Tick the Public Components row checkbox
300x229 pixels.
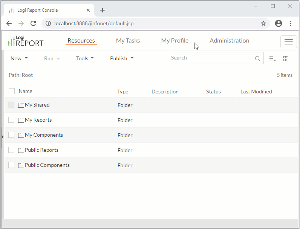[11, 165]
